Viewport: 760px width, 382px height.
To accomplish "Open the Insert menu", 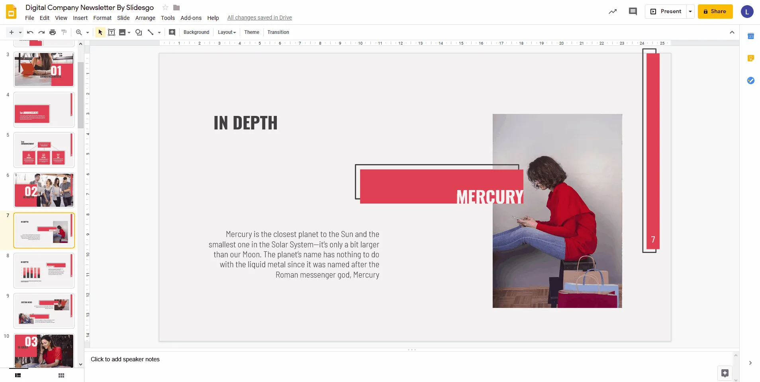I will pyautogui.click(x=80, y=18).
